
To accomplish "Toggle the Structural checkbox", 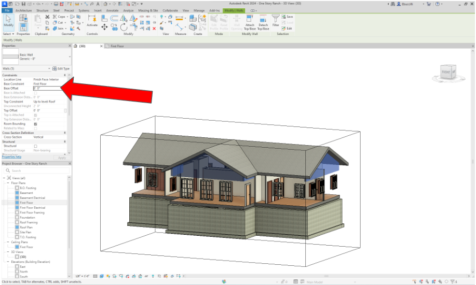I will pyautogui.click(x=35, y=146).
